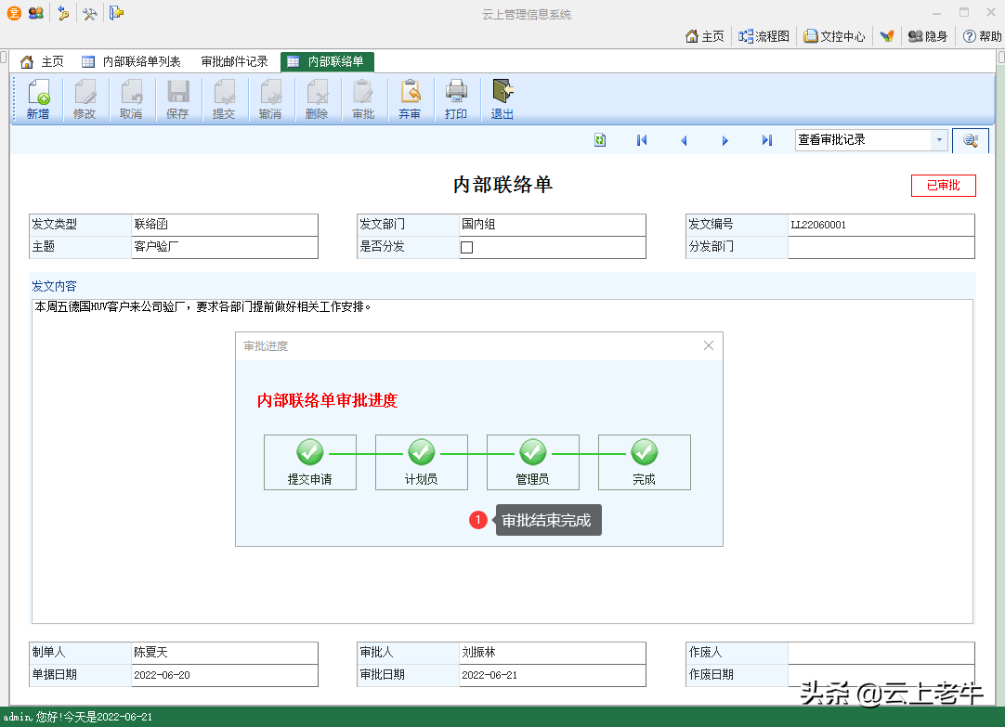Screen dimensions: 1005x727
Task: Click the 主题 field with 客户验厂
Action: (225, 247)
